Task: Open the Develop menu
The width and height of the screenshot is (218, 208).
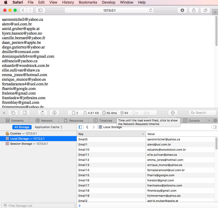Action: pos(108,2)
